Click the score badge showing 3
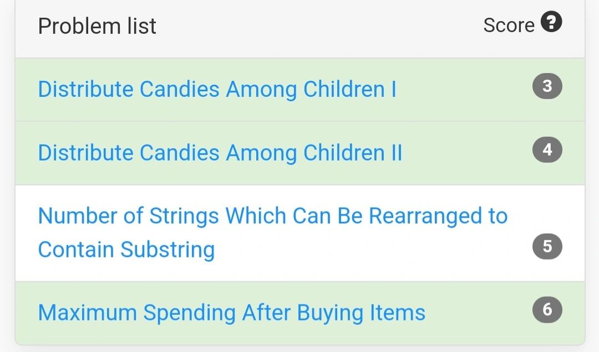This screenshot has height=352, width=599. [547, 86]
